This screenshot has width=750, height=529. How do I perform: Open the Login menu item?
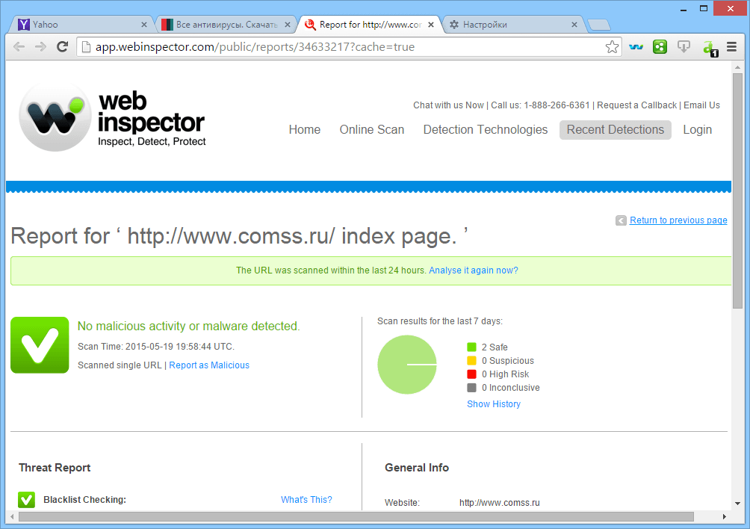[698, 129]
